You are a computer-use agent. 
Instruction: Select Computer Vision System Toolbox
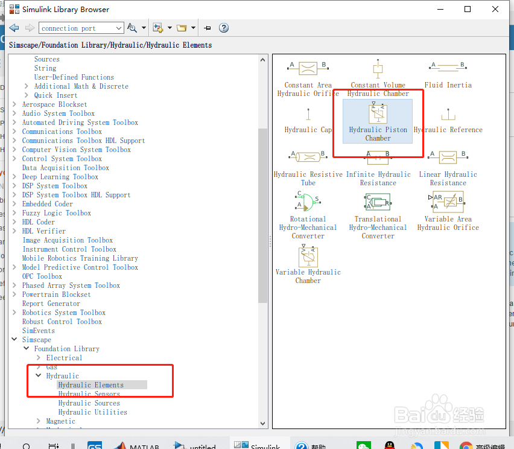click(77, 150)
